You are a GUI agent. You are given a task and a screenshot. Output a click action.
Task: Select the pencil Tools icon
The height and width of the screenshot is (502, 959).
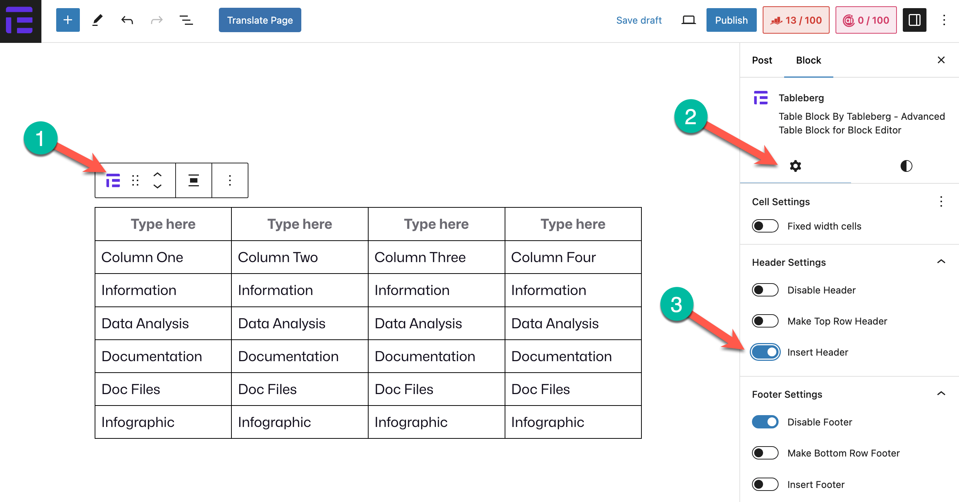97,20
